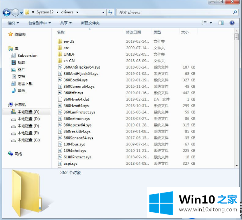242x220 pixels.
Task: Select 本地磁盘 (E:)
Action: [28, 126]
